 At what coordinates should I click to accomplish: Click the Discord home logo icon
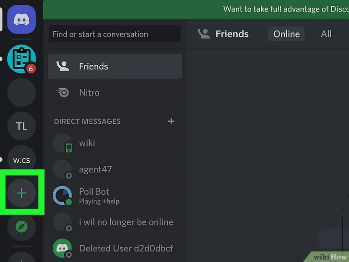[x=21, y=20]
